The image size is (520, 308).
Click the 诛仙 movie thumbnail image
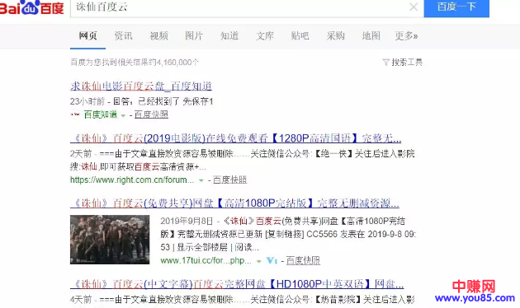110,240
